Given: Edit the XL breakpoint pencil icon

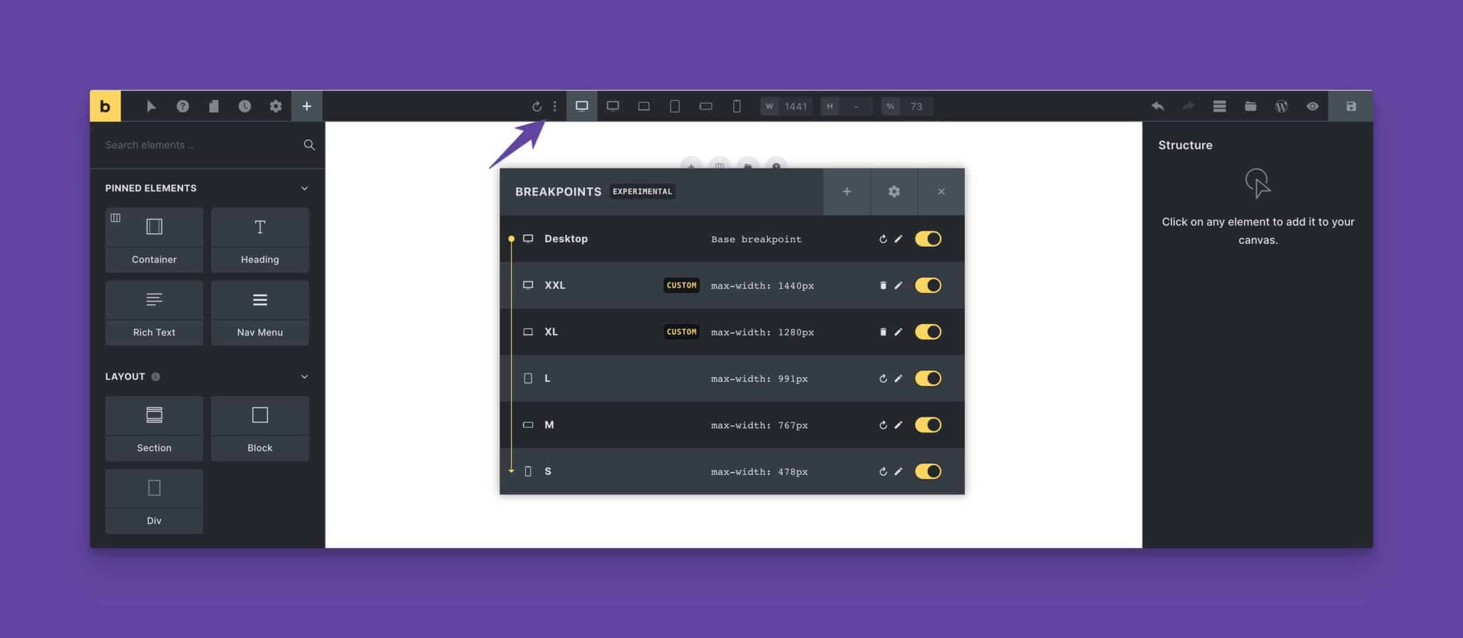Looking at the screenshot, I should [898, 332].
